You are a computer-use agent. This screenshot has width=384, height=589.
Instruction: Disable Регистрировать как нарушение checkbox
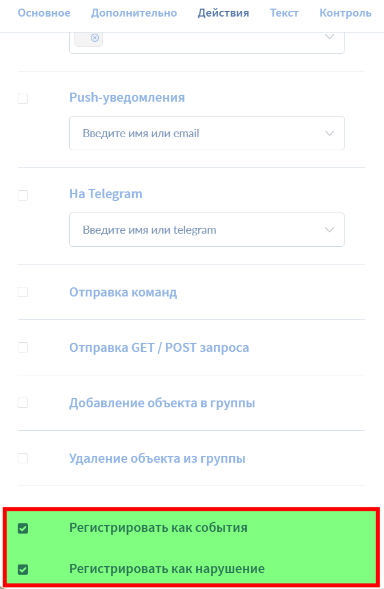pos(23,570)
